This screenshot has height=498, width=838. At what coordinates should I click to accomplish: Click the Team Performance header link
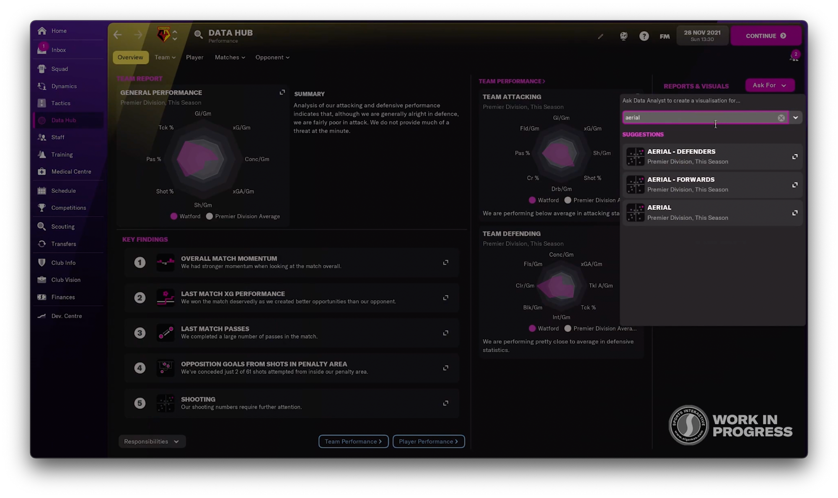pyautogui.click(x=512, y=81)
